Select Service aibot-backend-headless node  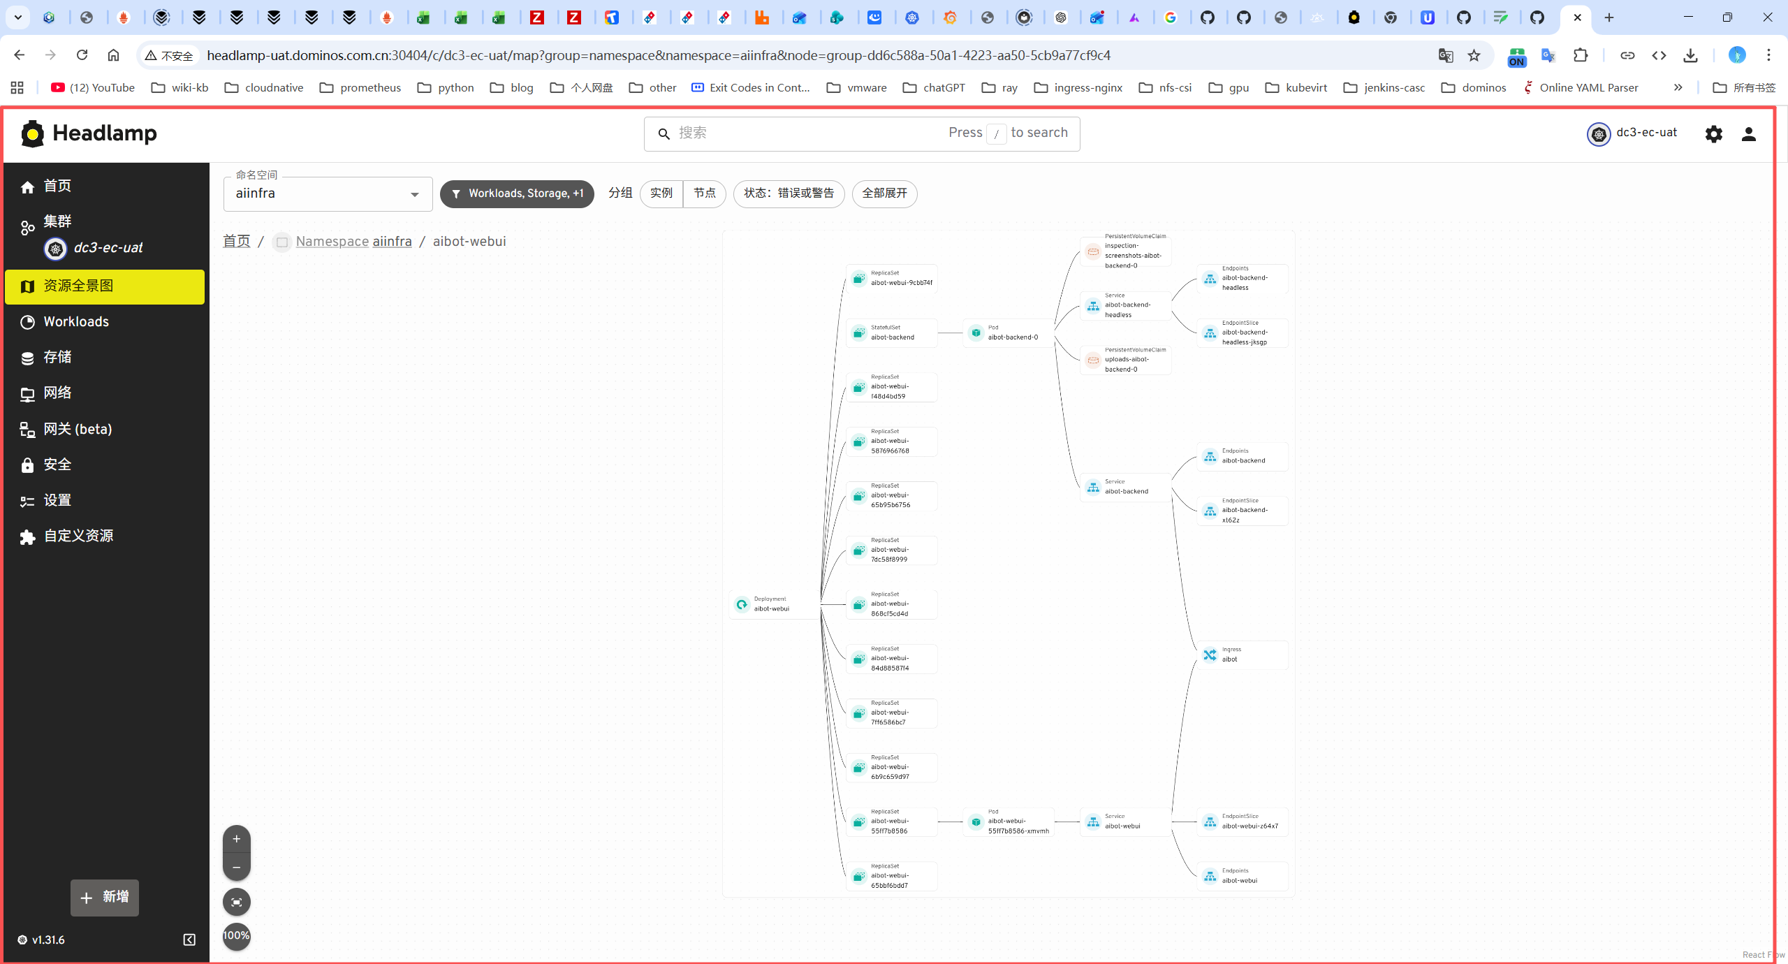click(x=1125, y=305)
